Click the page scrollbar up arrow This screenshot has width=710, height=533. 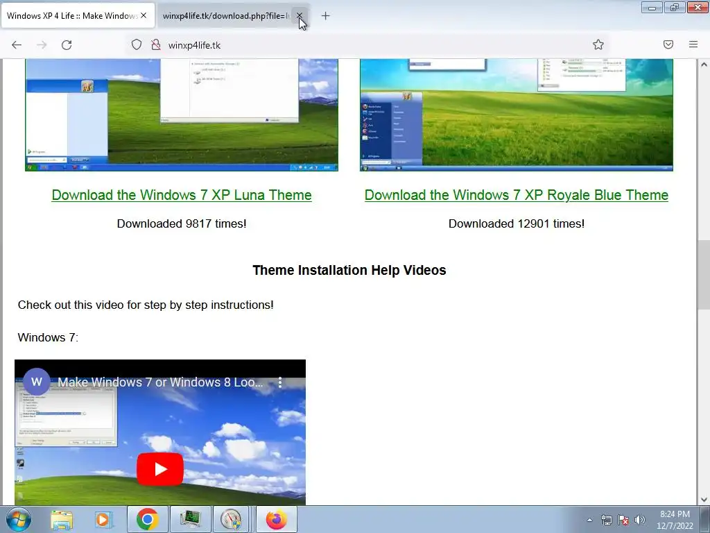[704, 65]
